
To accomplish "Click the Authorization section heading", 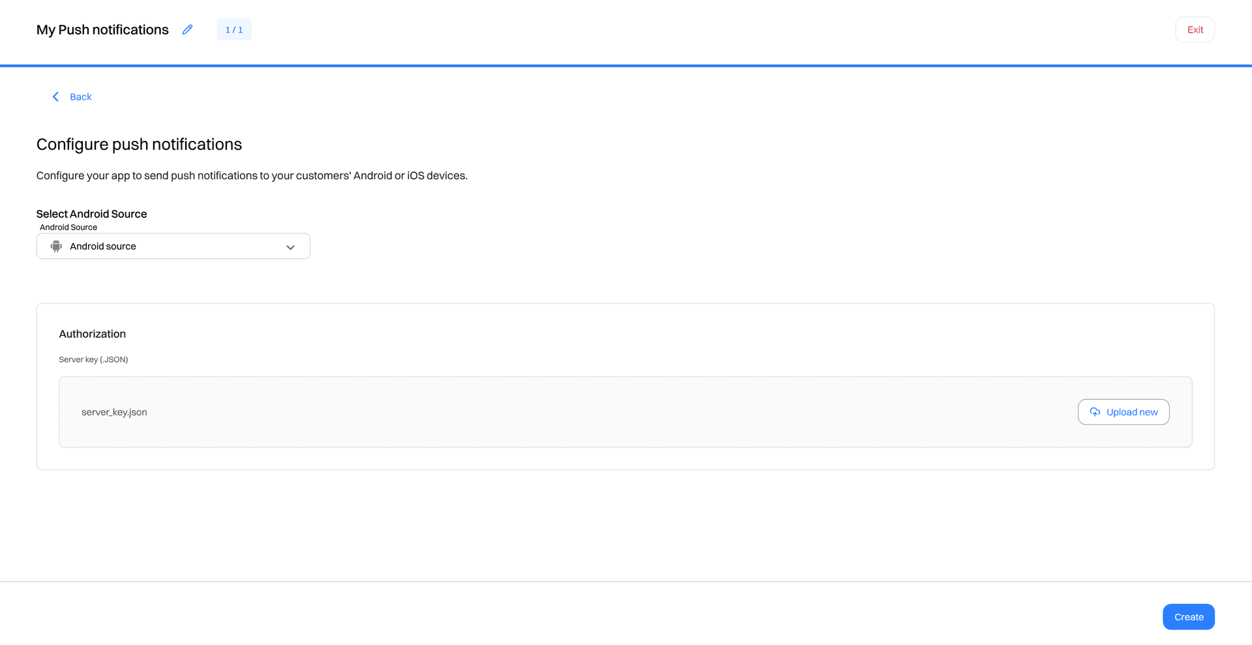I will point(93,333).
